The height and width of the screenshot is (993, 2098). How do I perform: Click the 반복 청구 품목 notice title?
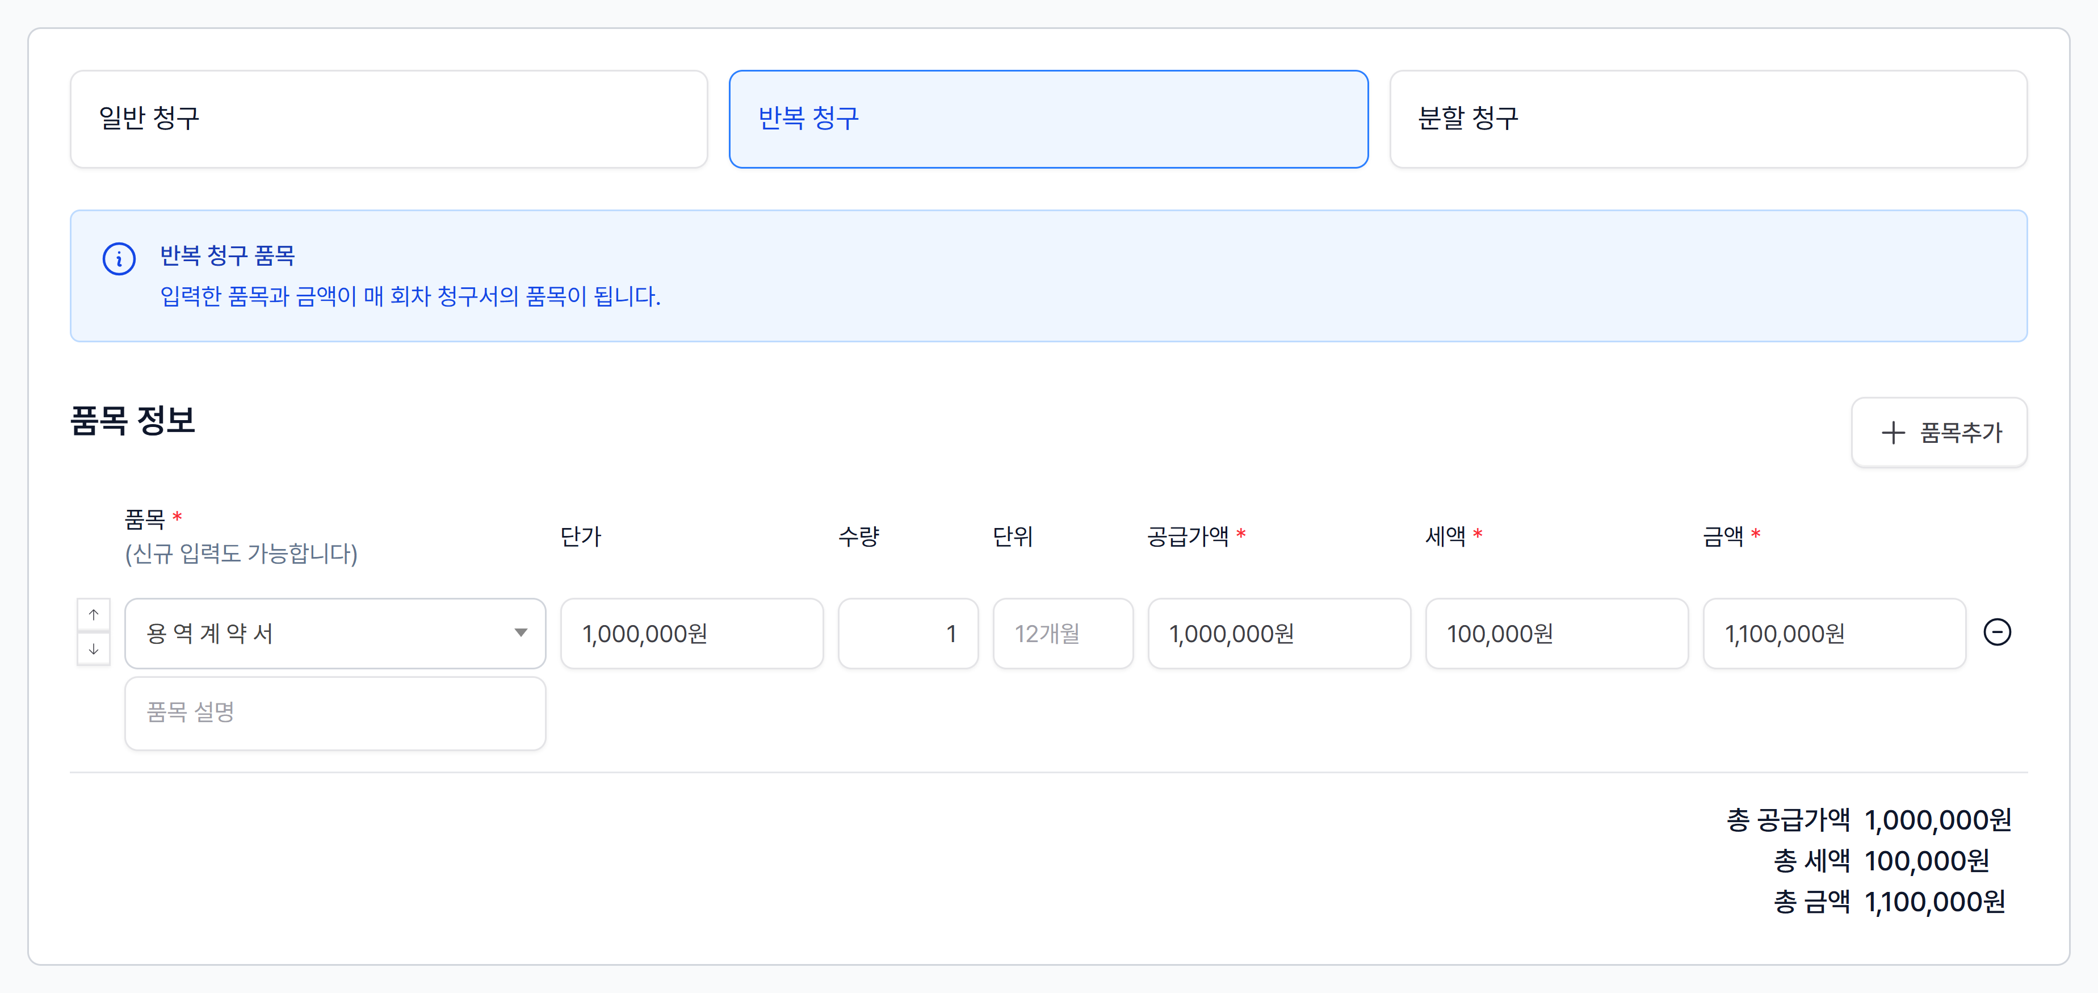[227, 256]
